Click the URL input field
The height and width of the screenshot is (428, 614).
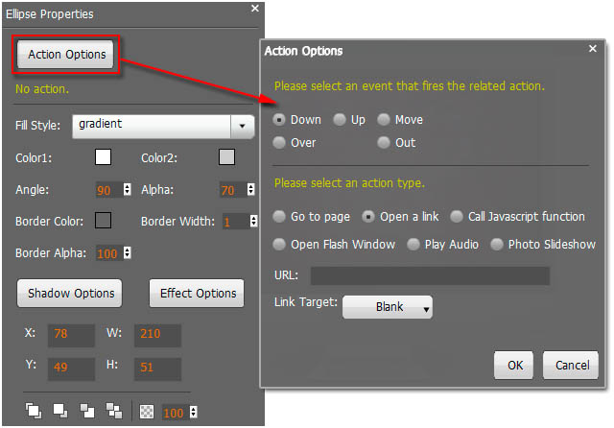tap(430, 276)
